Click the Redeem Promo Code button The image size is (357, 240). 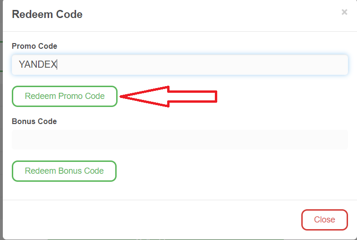pos(65,96)
